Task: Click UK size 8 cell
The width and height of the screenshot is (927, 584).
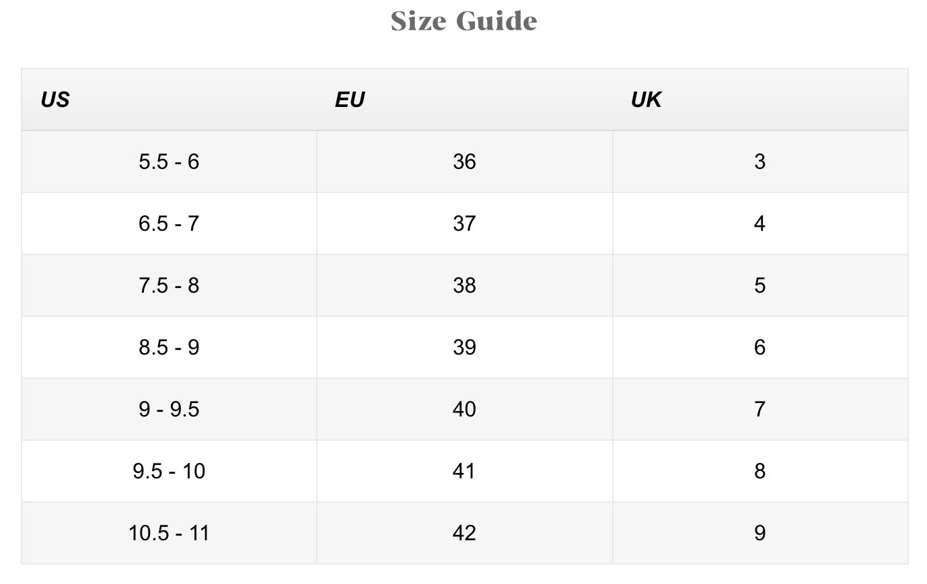Action: click(x=759, y=471)
